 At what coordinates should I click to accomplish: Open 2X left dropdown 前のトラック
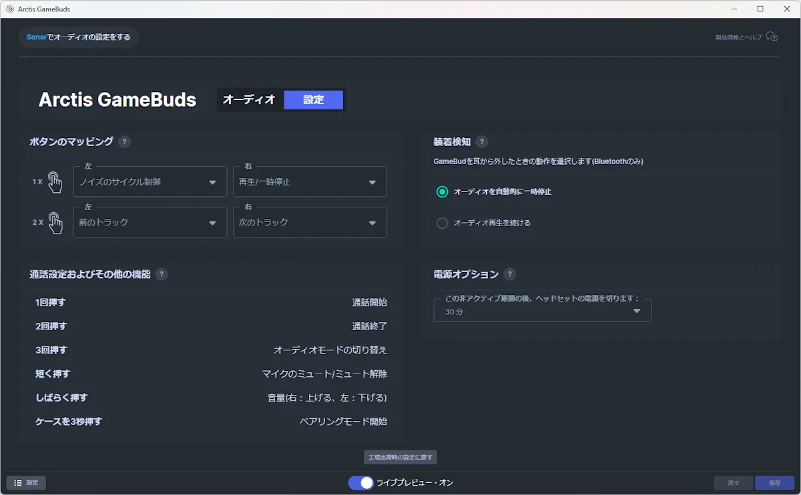[x=150, y=222]
